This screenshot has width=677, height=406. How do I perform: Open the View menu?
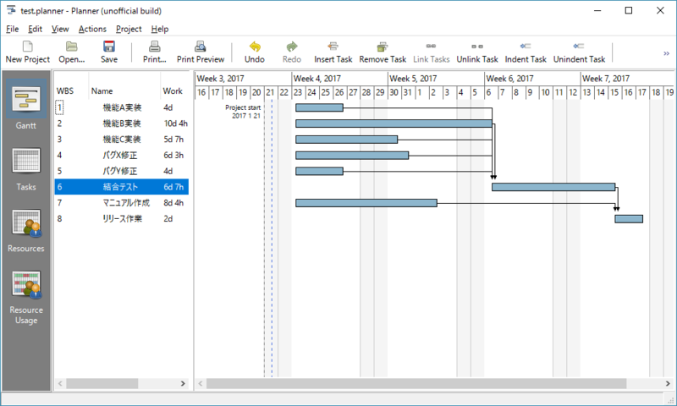(x=60, y=29)
